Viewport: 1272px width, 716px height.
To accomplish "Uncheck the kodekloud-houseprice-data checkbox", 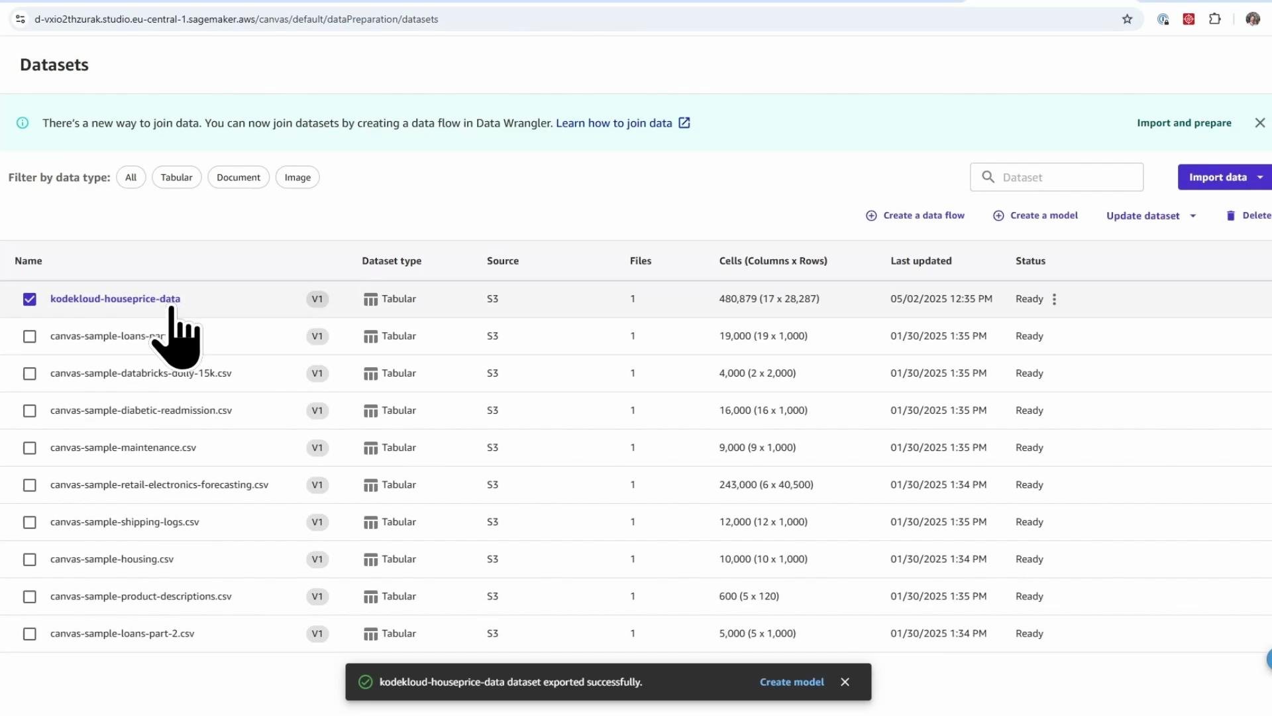I will [x=30, y=299].
